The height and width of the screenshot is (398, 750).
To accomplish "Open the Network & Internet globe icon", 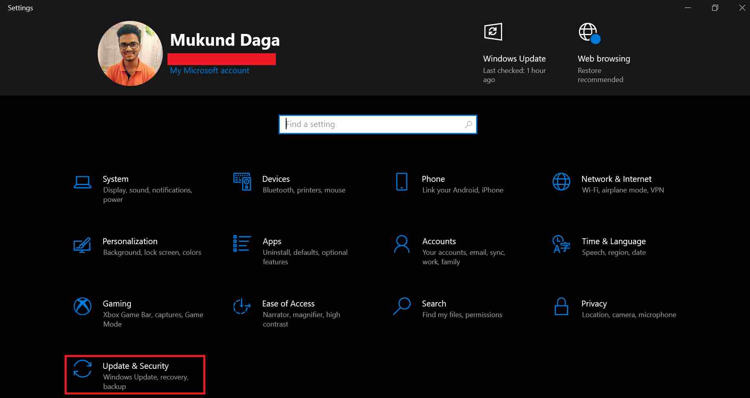I will click(x=561, y=181).
